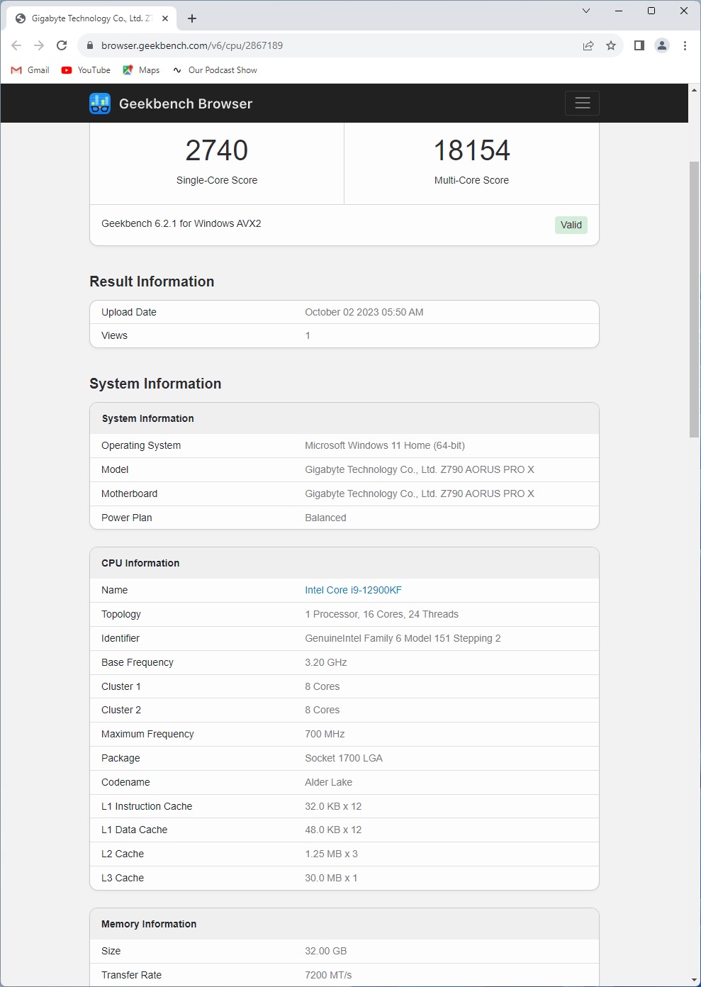
Task: Share this page via share icon
Action: pyautogui.click(x=588, y=45)
